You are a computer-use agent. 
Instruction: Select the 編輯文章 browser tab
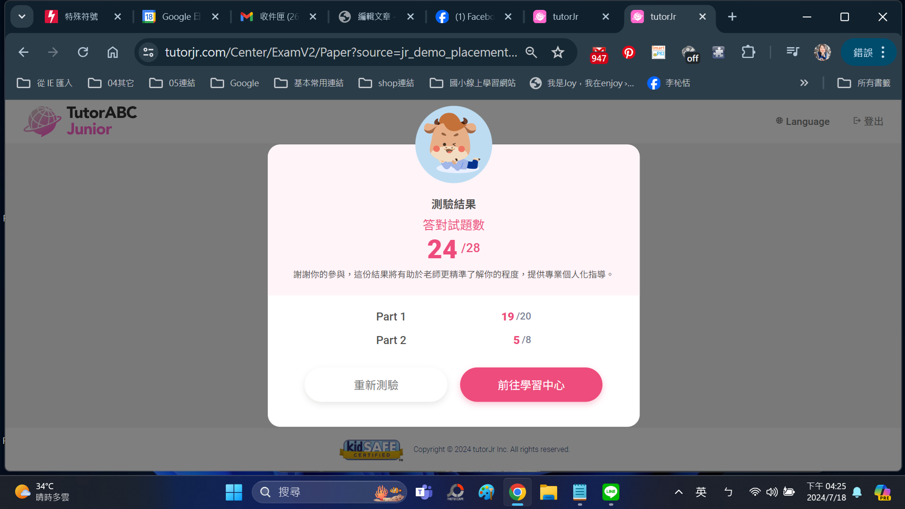tap(374, 16)
